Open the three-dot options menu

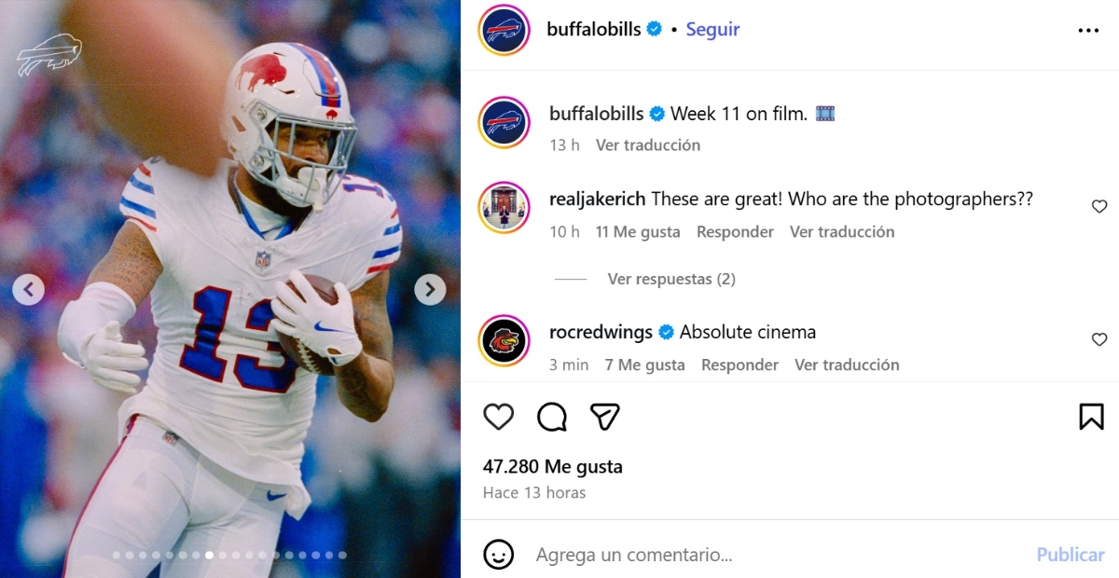click(1088, 29)
